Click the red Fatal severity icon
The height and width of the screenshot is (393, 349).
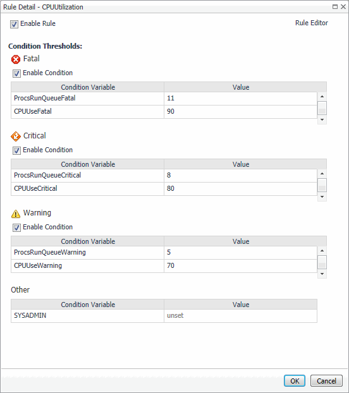pos(16,59)
